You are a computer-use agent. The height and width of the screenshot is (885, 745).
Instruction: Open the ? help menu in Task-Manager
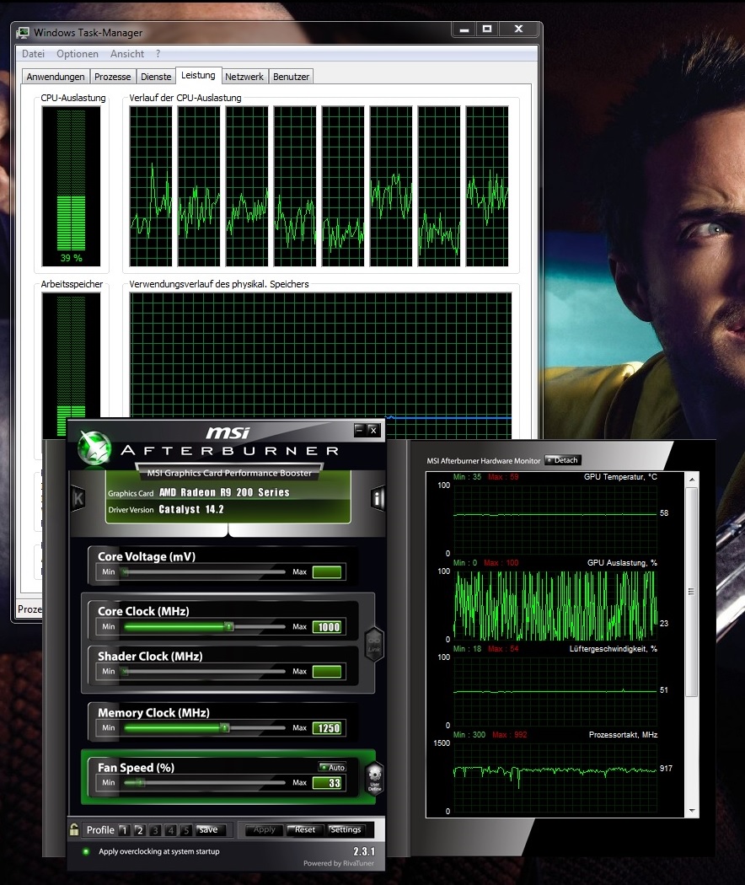coord(158,54)
